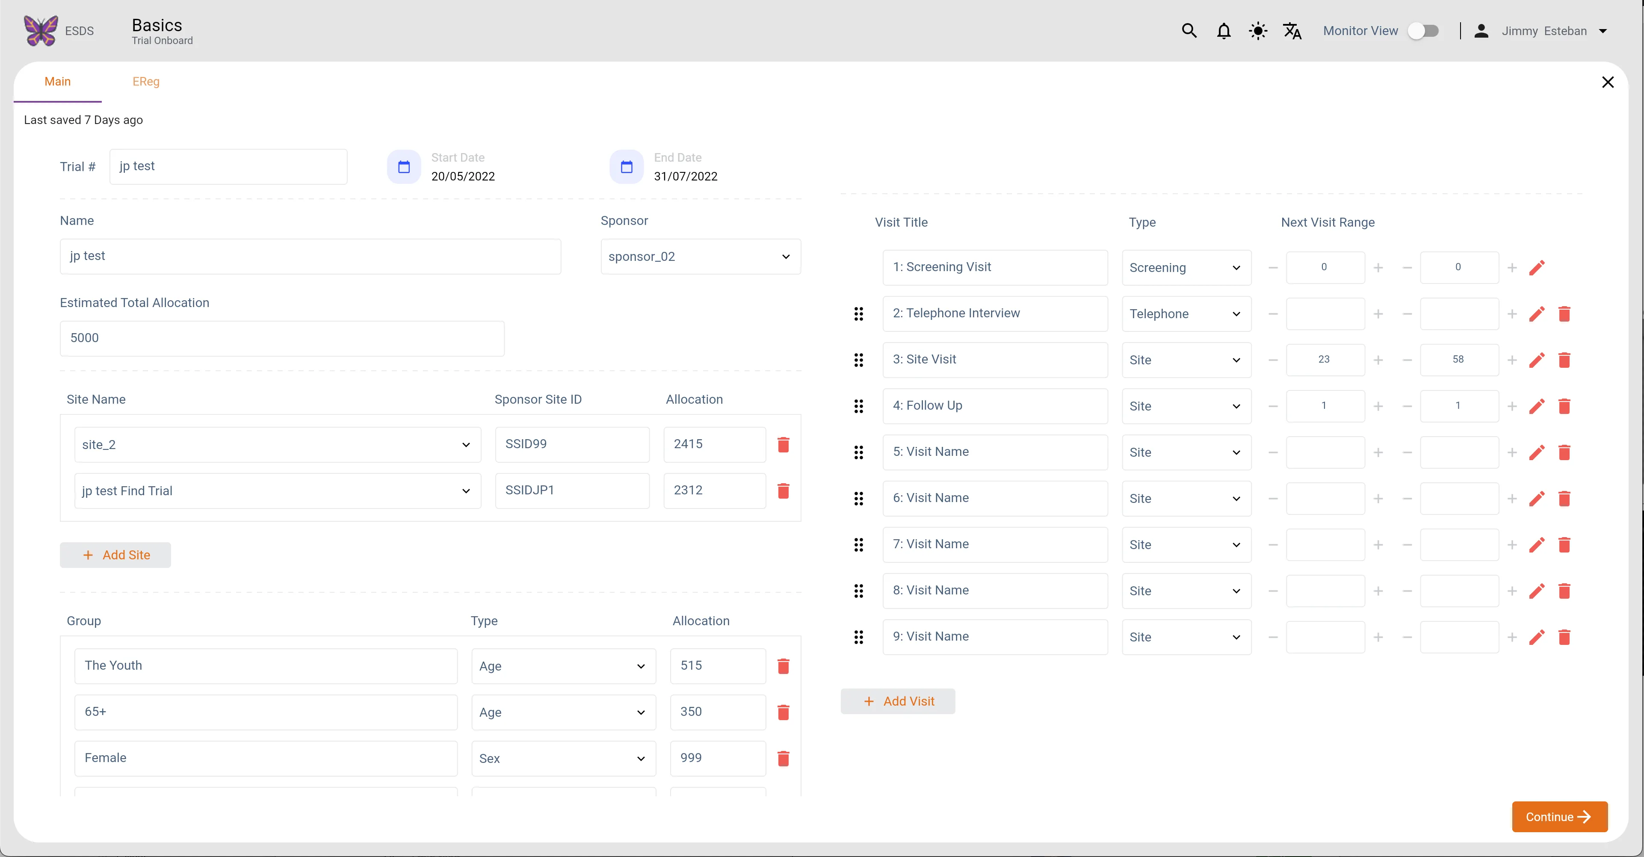
Task: Delete the site_2 site row
Action: click(783, 444)
